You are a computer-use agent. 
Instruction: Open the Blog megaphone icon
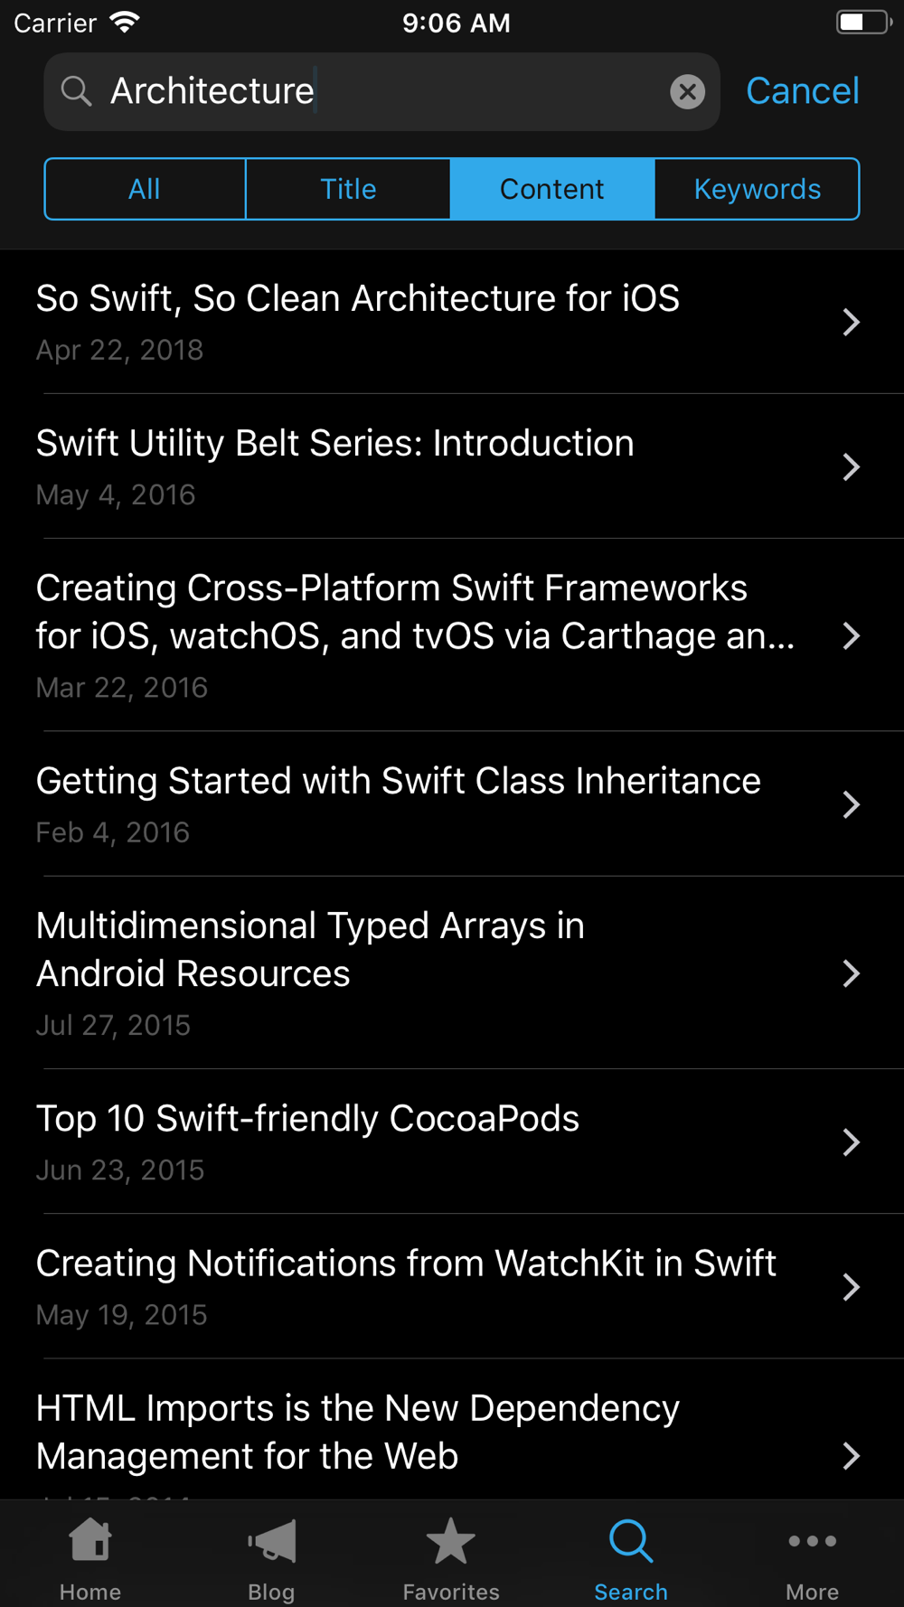pos(271,1540)
